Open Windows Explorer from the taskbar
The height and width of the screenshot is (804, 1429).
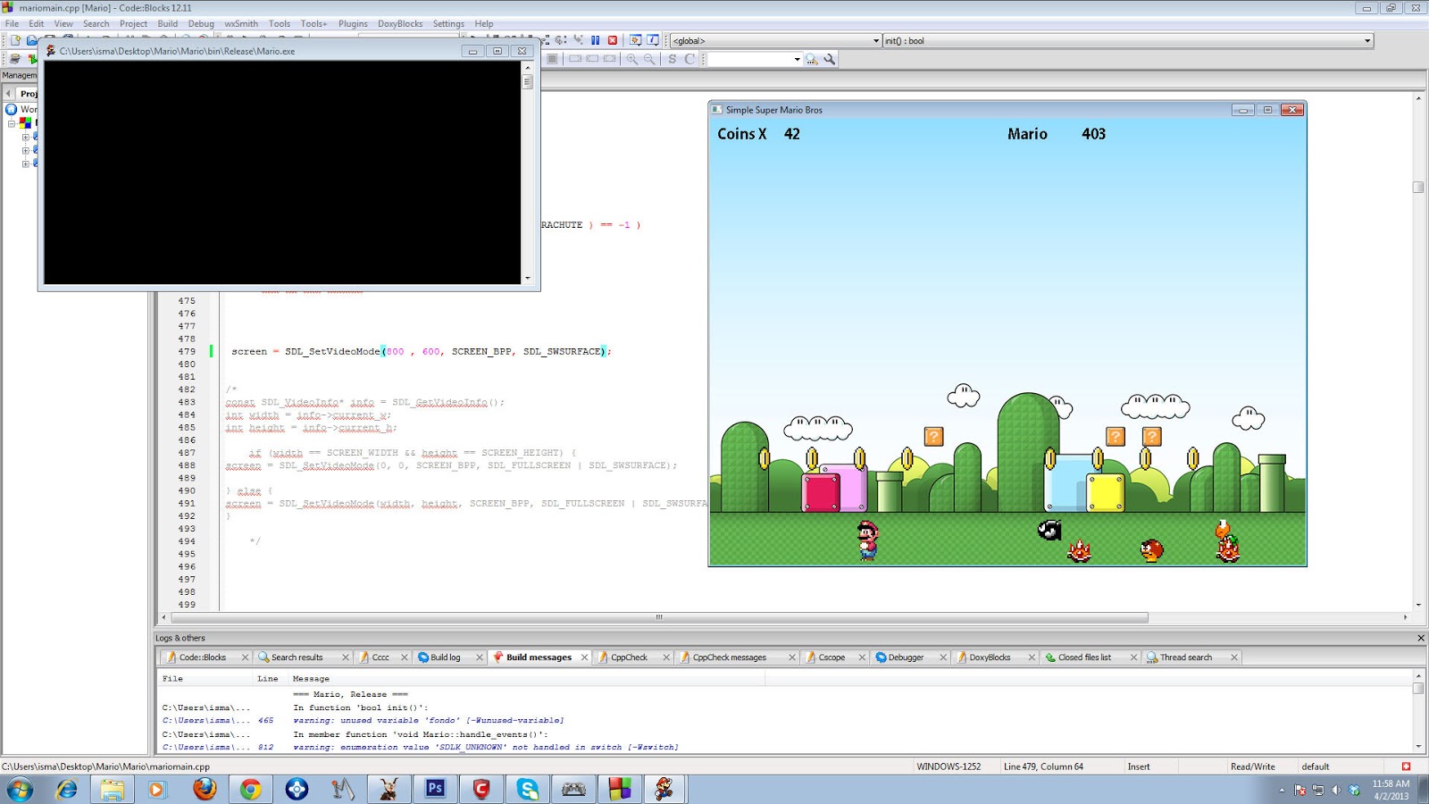click(x=112, y=790)
